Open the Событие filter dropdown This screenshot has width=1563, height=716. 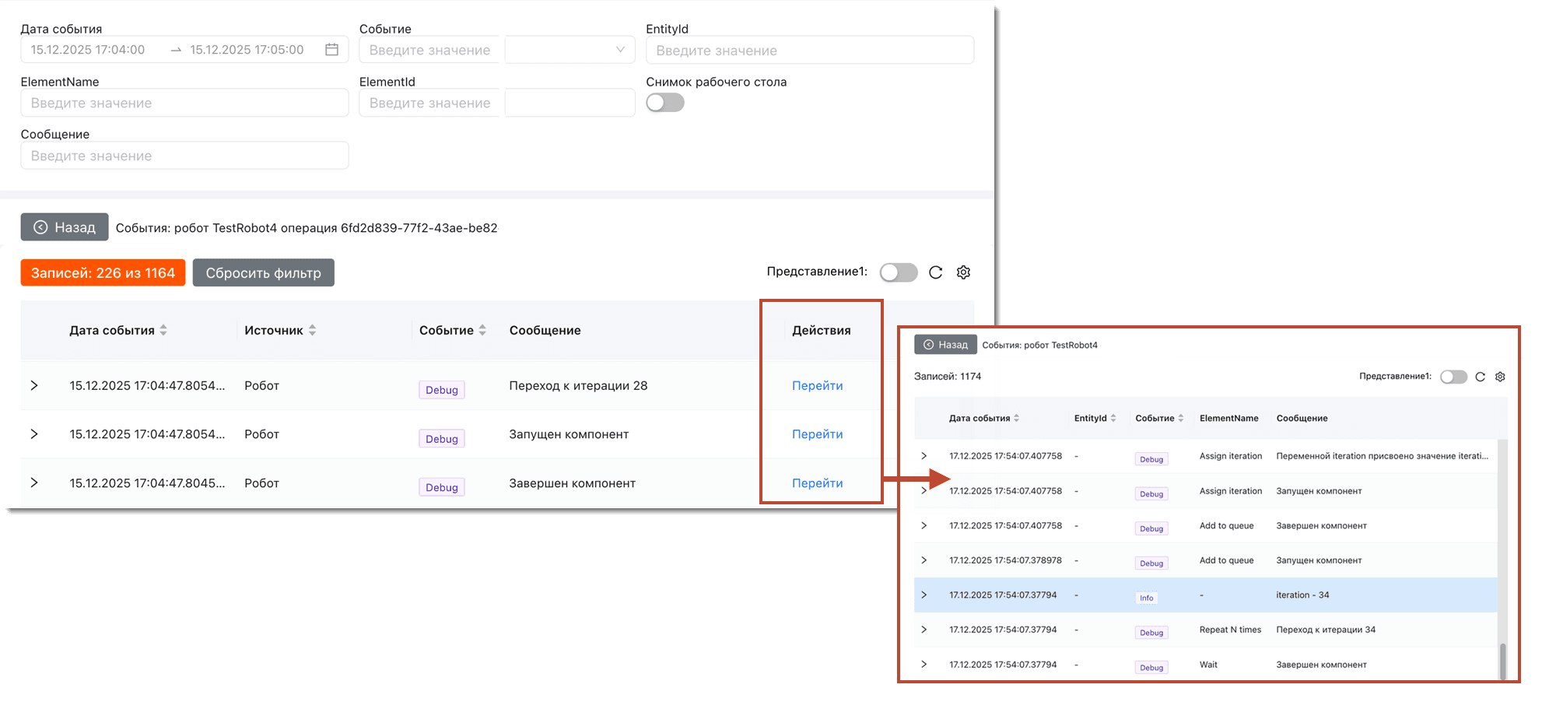coord(570,50)
